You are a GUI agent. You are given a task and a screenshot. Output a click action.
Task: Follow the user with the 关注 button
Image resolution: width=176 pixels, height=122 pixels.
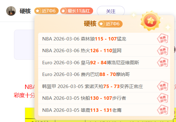click(111, 11)
